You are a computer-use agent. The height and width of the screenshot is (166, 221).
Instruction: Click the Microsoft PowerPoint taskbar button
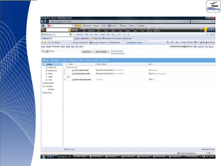pos(144,157)
